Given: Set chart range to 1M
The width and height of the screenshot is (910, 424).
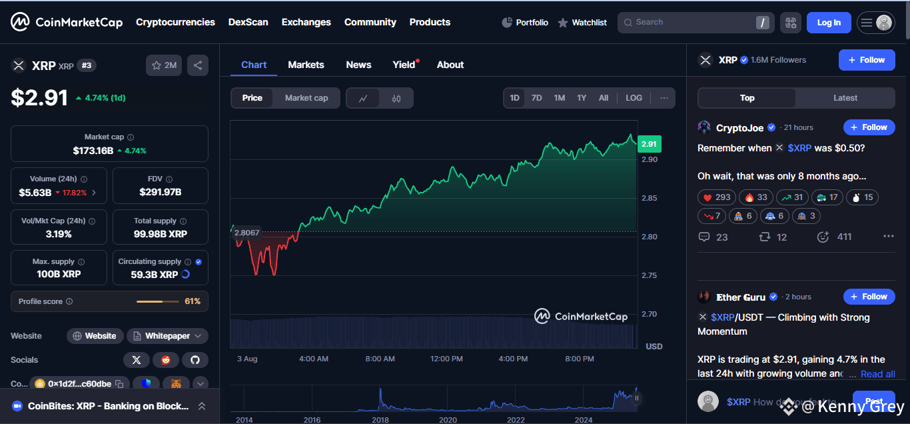Looking at the screenshot, I should pyautogui.click(x=559, y=98).
